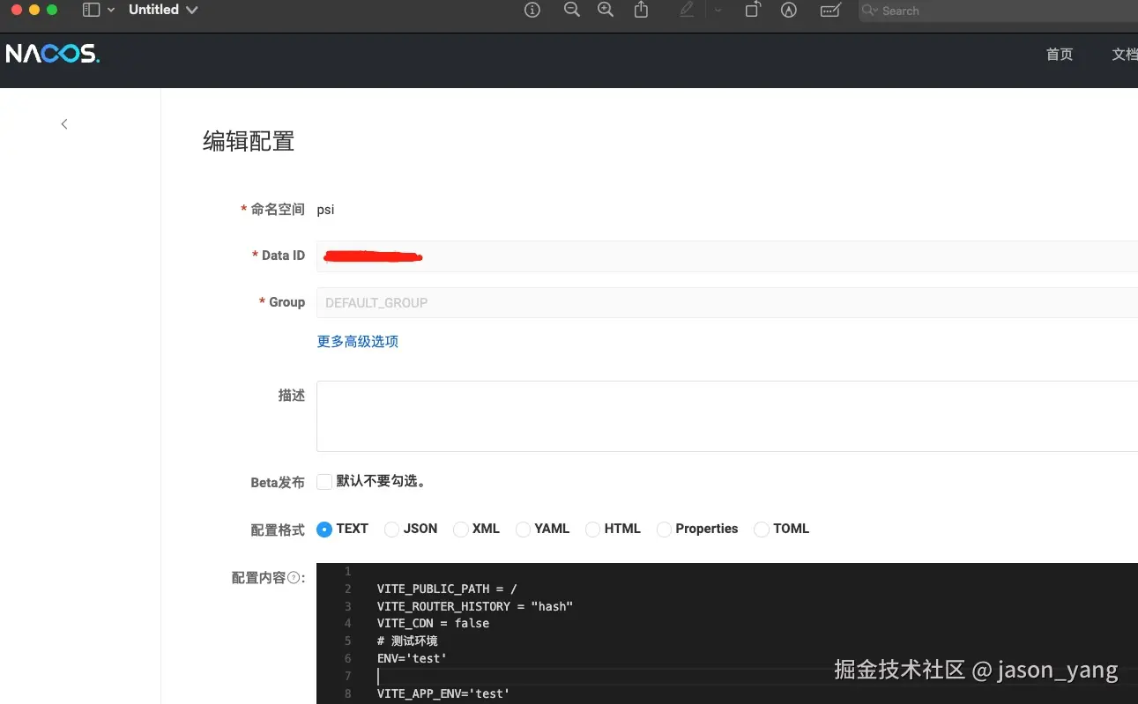Click the macOS window close button
Image resolution: width=1138 pixels, height=704 pixels.
tap(17, 10)
